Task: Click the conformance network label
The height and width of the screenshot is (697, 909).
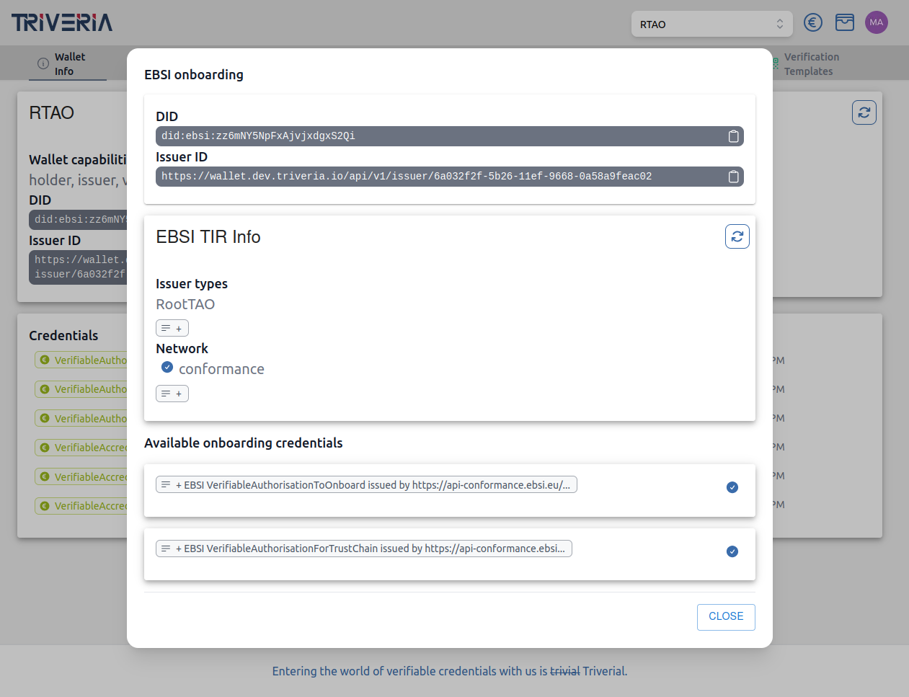Action: click(221, 369)
